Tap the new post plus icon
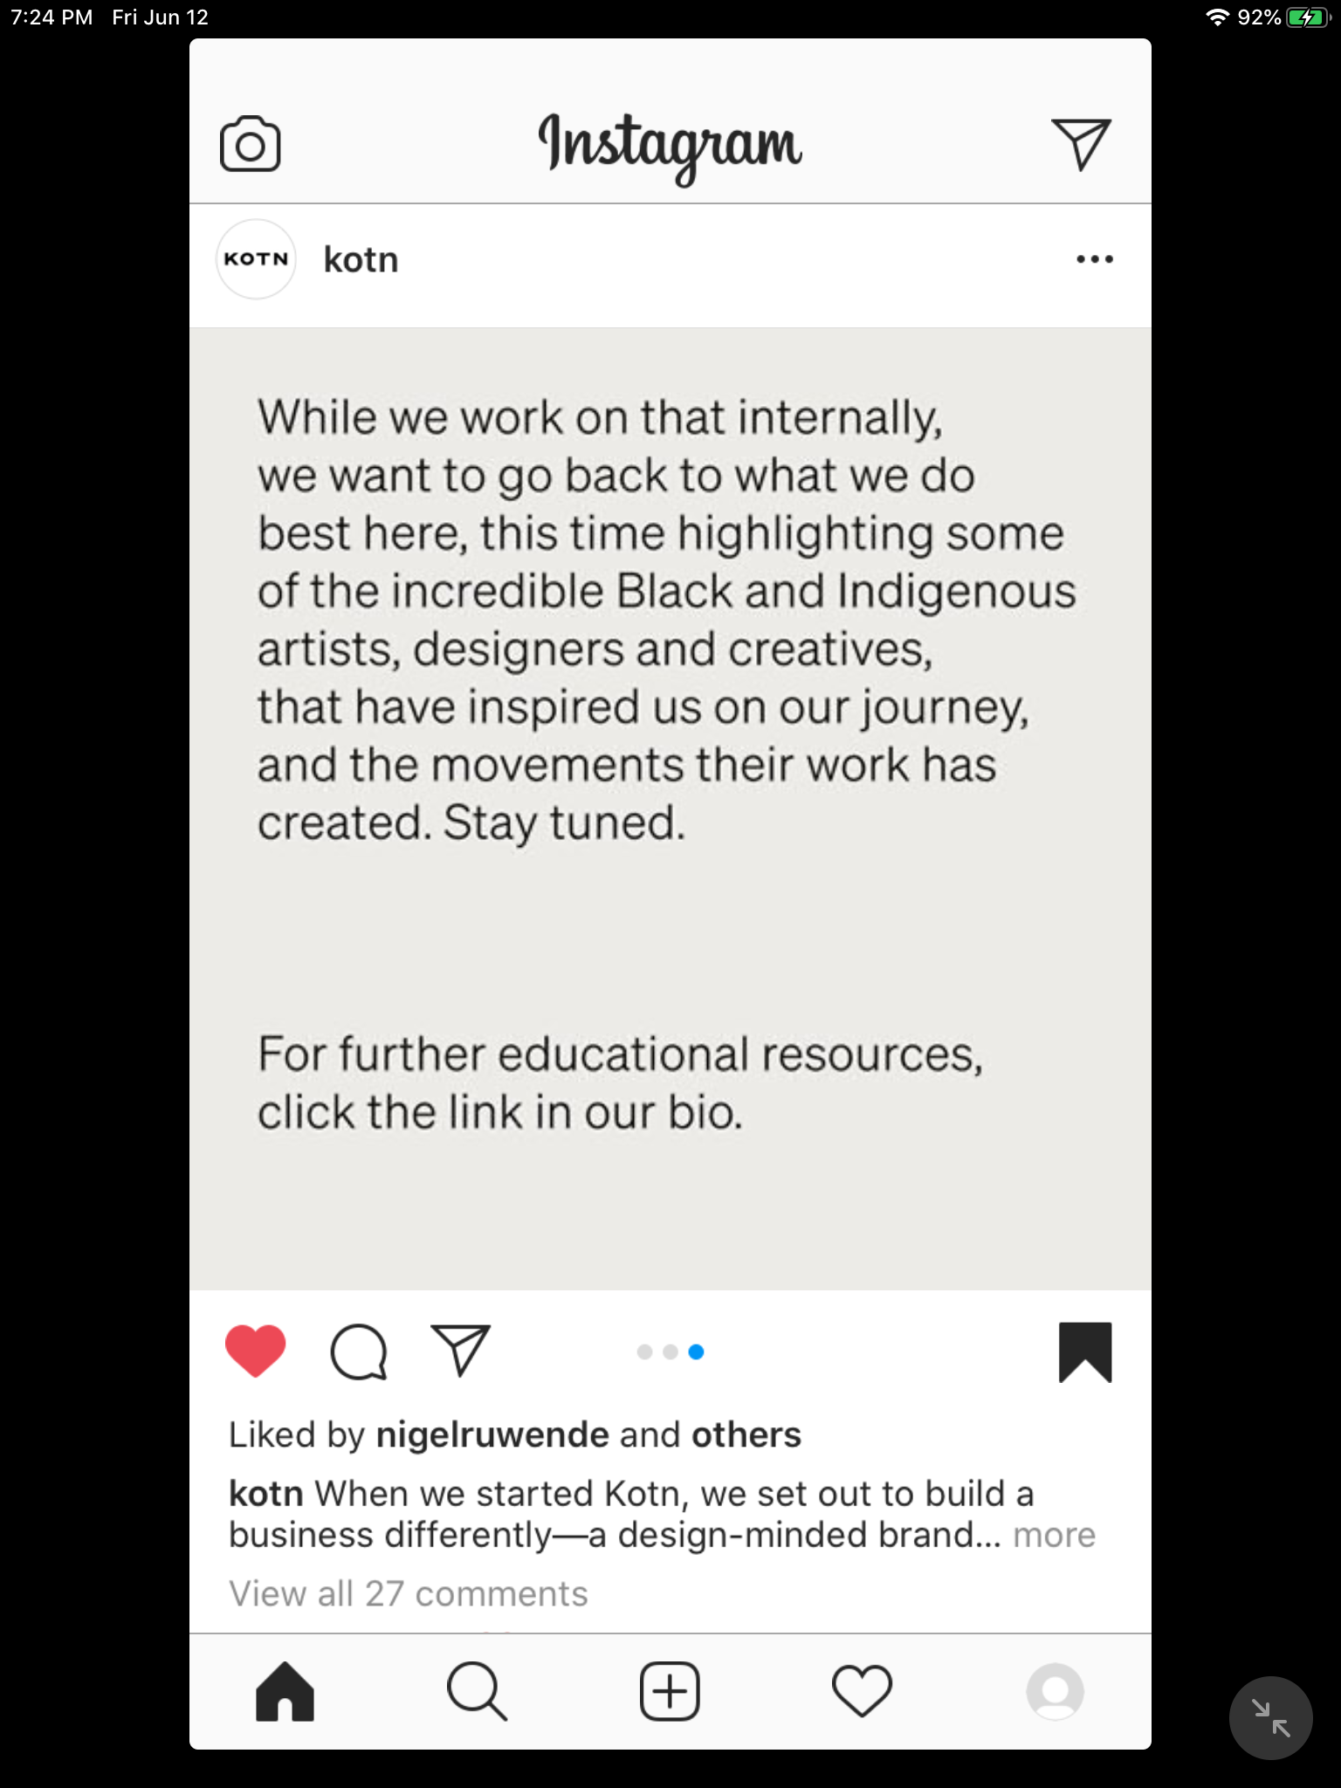1341x1788 pixels. tap(670, 1691)
